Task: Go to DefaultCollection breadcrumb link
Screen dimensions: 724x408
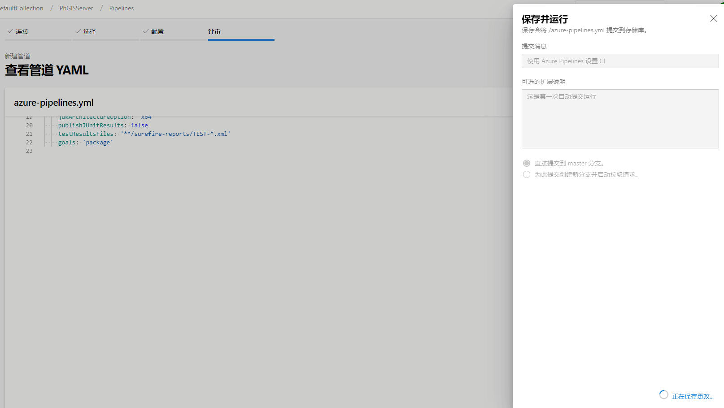Action: pyautogui.click(x=22, y=8)
